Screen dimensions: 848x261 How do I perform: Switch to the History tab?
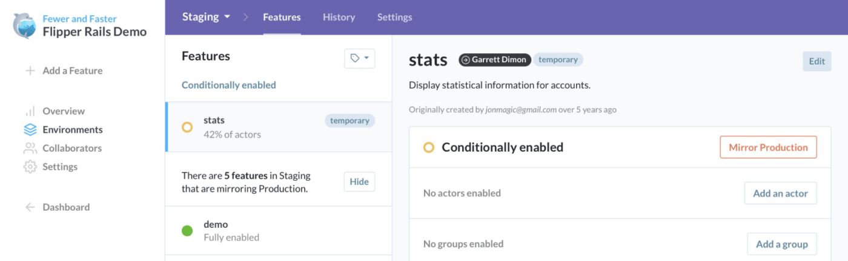(339, 17)
